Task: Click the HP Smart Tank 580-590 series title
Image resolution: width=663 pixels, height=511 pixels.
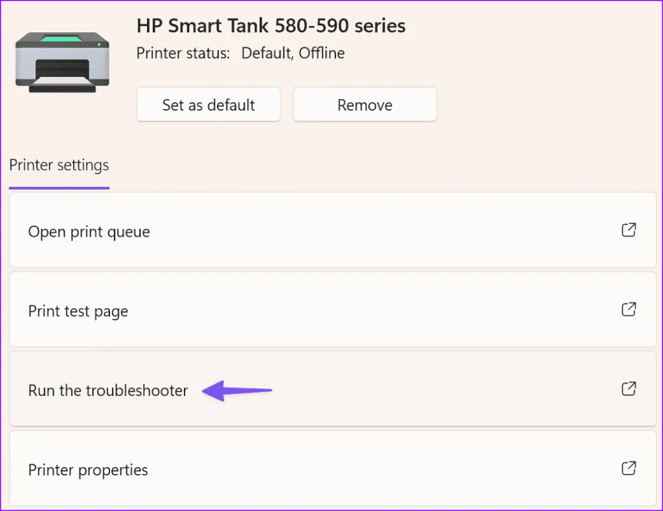Action: click(x=271, y=26)
